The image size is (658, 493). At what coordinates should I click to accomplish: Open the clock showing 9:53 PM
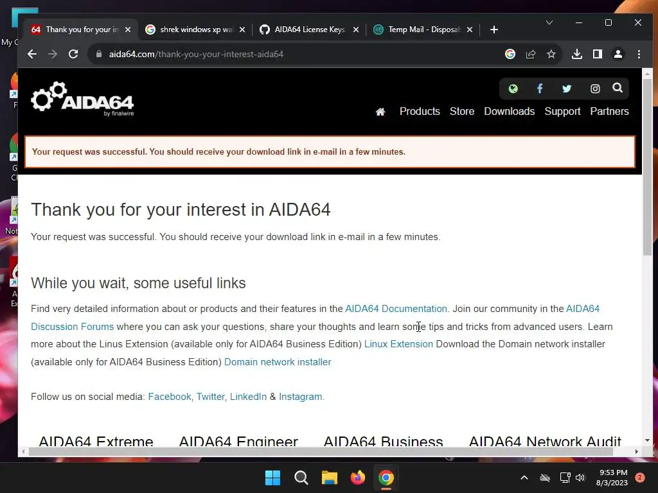[612, 478]
